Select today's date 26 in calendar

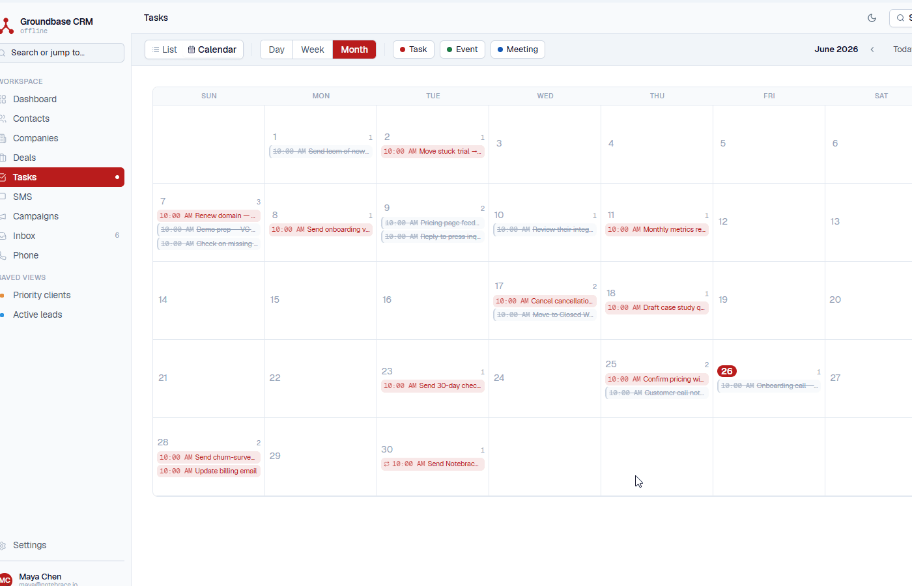tap(727, 371)
